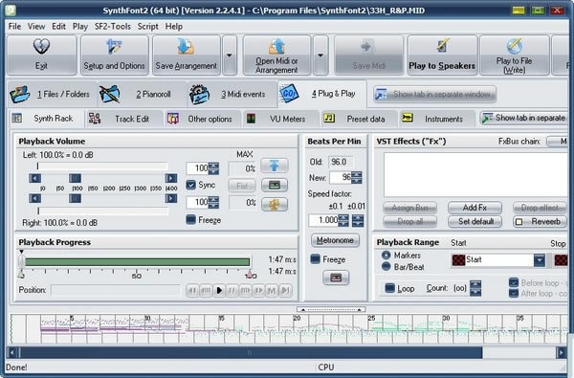The height and width of the screenshot is (378, 574).
Task: Click the blue up-arrow MAX volume icon
Action: (x=275, y=166)
